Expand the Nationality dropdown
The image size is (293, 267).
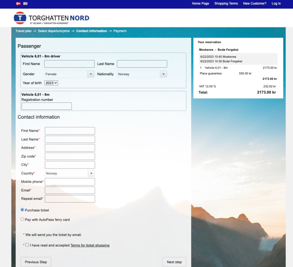coord(142,74)
